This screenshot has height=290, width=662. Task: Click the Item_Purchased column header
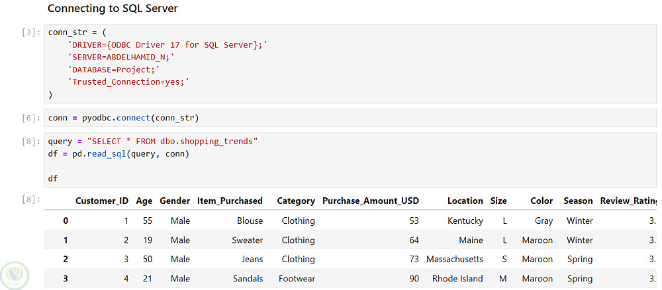[230, 201]
